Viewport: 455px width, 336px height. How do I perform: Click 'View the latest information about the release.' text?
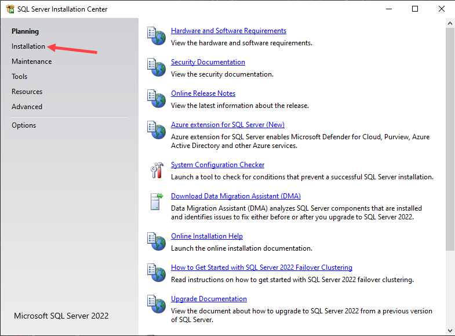point(240,106)
